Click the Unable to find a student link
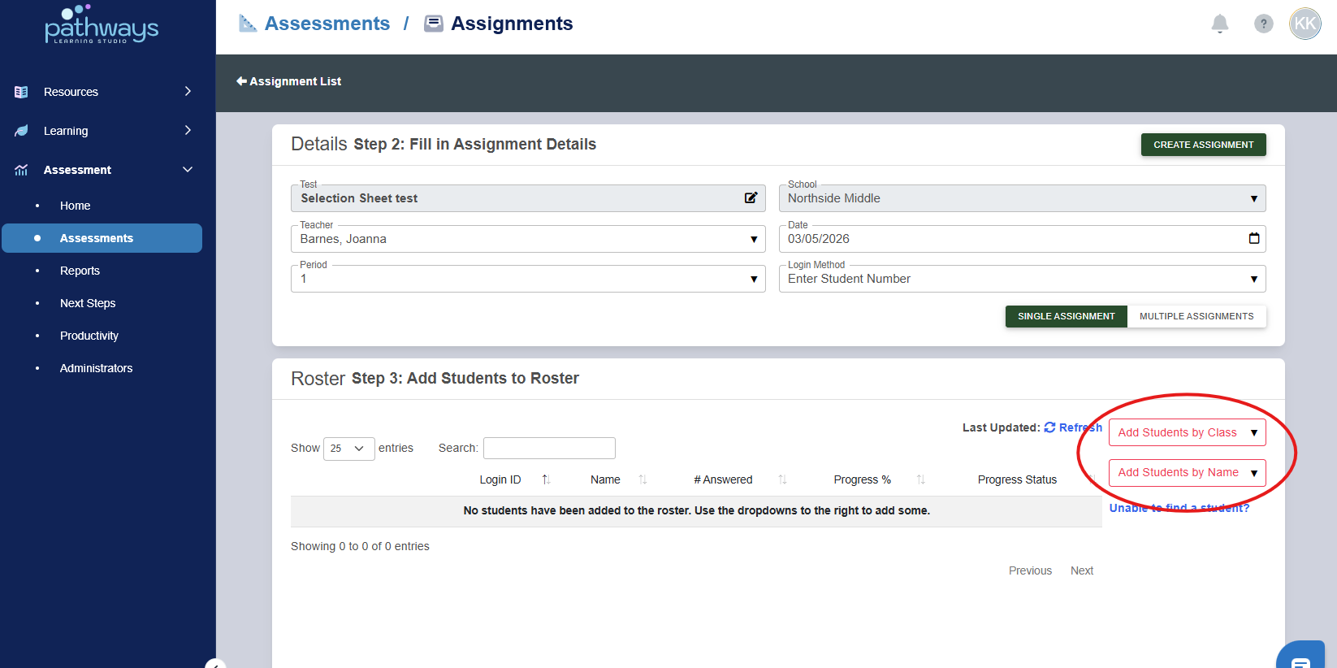The width and height of the screenshot is (1337, 668). pyautogui.click(x=1179, y=508)
